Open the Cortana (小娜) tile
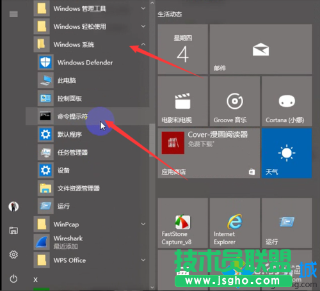Screen dimensions: 320x291 287,101
